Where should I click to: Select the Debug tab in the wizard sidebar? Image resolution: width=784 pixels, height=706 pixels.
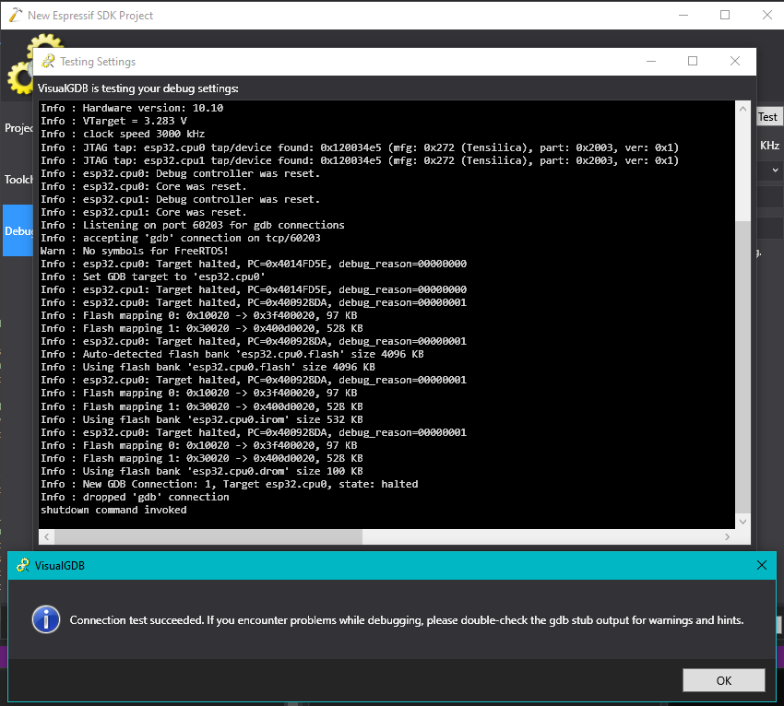[18, 230]
